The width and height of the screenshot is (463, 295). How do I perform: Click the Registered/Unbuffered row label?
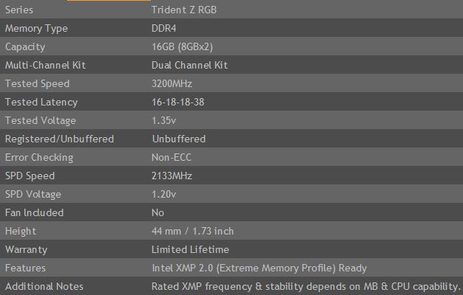(x=59, y=139)
